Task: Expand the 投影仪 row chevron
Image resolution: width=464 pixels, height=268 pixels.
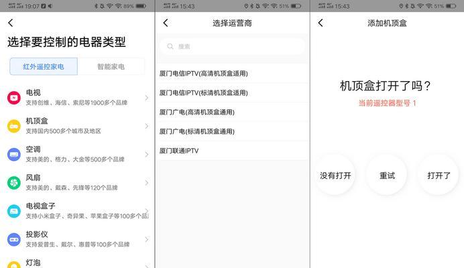Action: tap(147, 239)
